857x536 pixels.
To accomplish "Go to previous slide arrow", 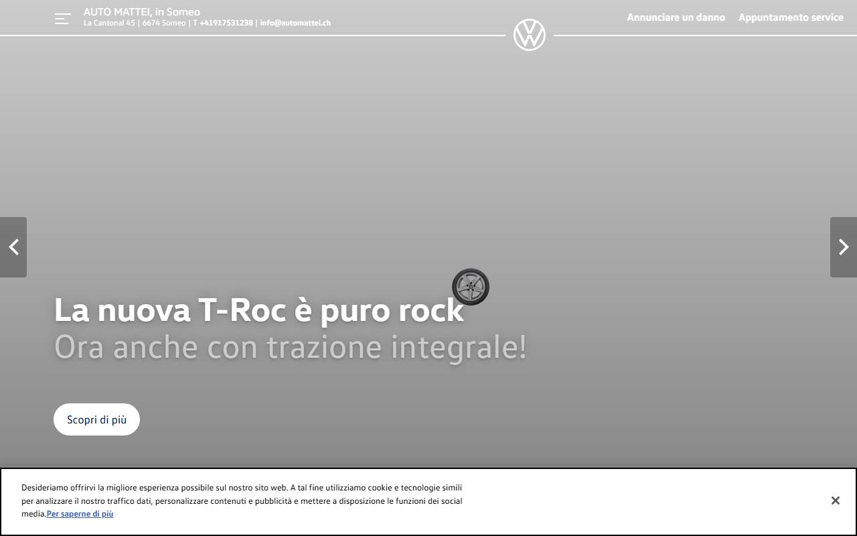I will click(13, 247).
